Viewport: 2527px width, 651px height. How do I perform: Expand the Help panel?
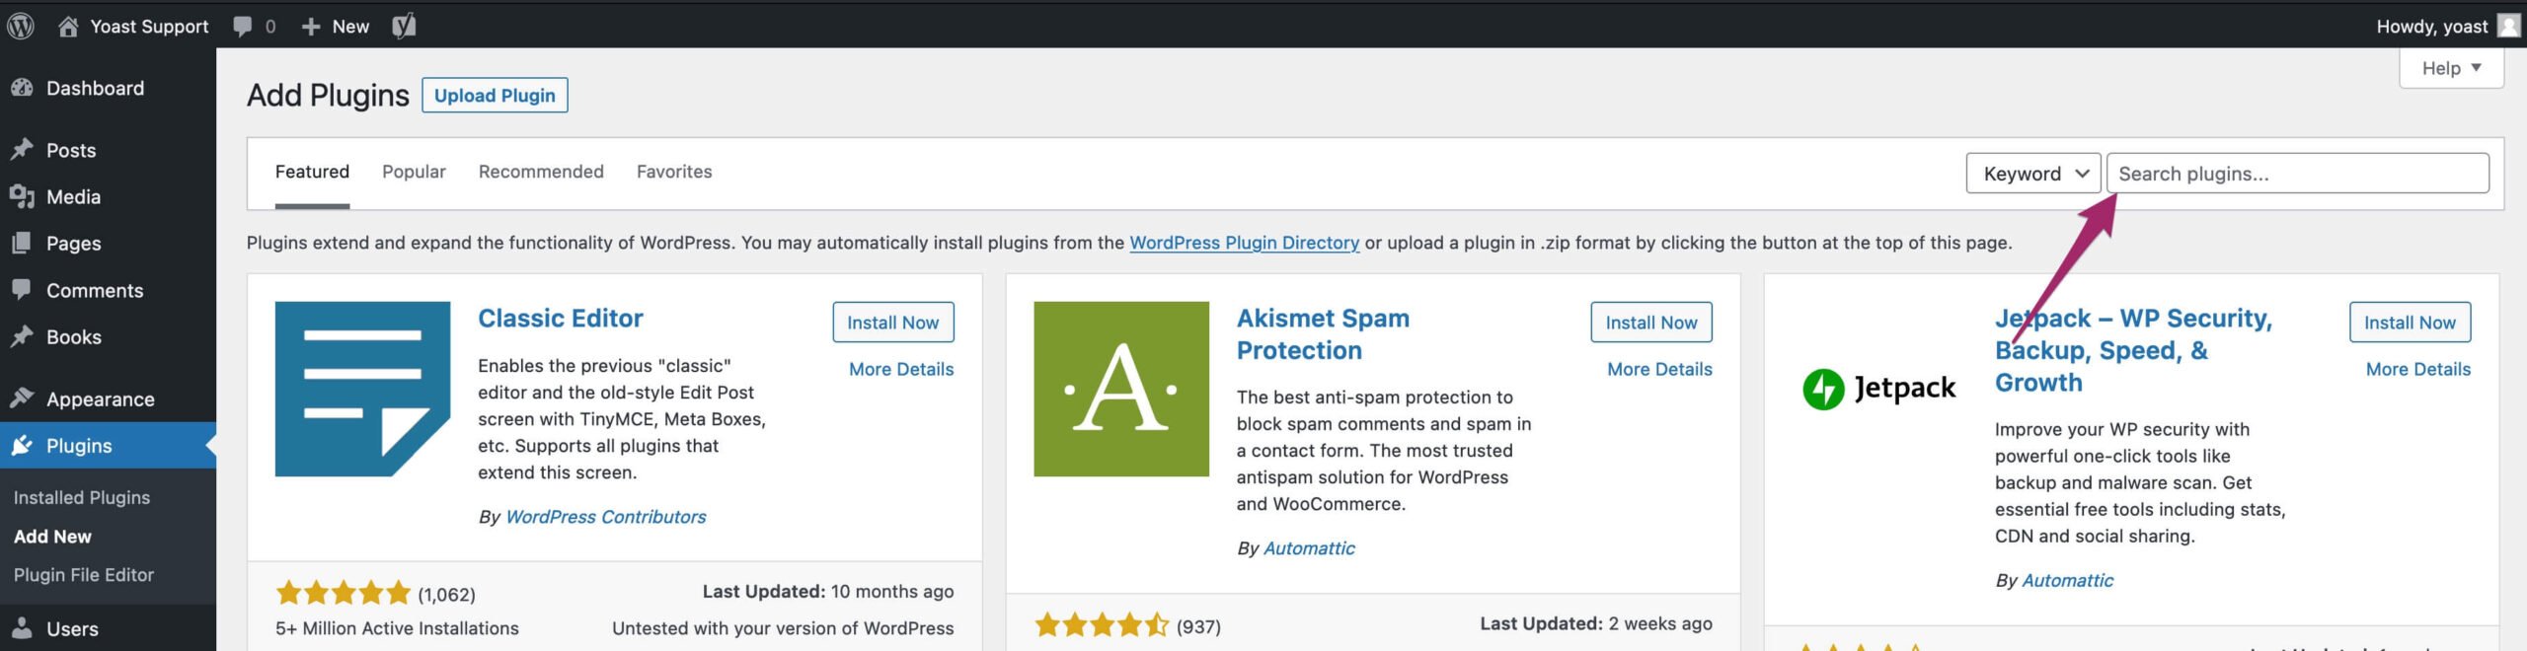pyautogui.click(x=2450, y=68)
